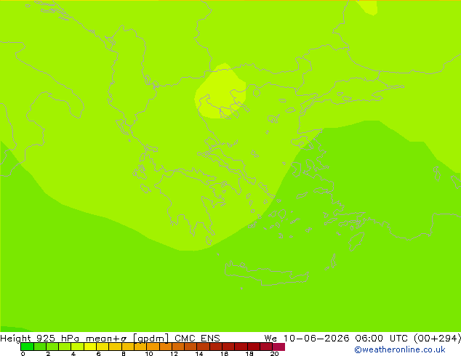Click the red-brown legend swatch for 16–17
The image size is (461, 356).
coord(228,347)
